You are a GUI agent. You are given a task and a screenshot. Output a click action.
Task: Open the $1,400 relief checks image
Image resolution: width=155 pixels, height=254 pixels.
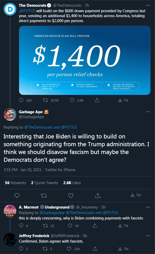click(85, 60)
